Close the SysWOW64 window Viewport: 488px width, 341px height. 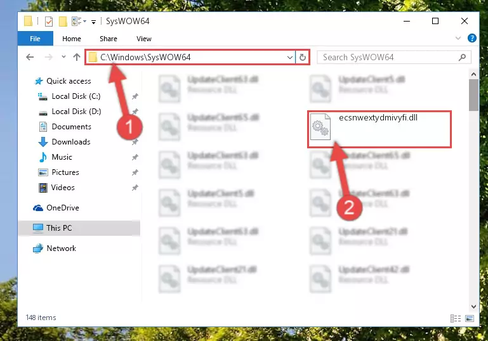(x=465, y=21)
